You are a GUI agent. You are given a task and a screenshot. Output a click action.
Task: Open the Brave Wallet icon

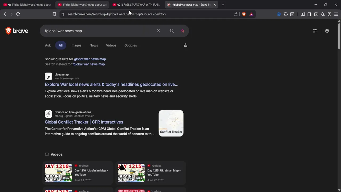tap(316, 14)
